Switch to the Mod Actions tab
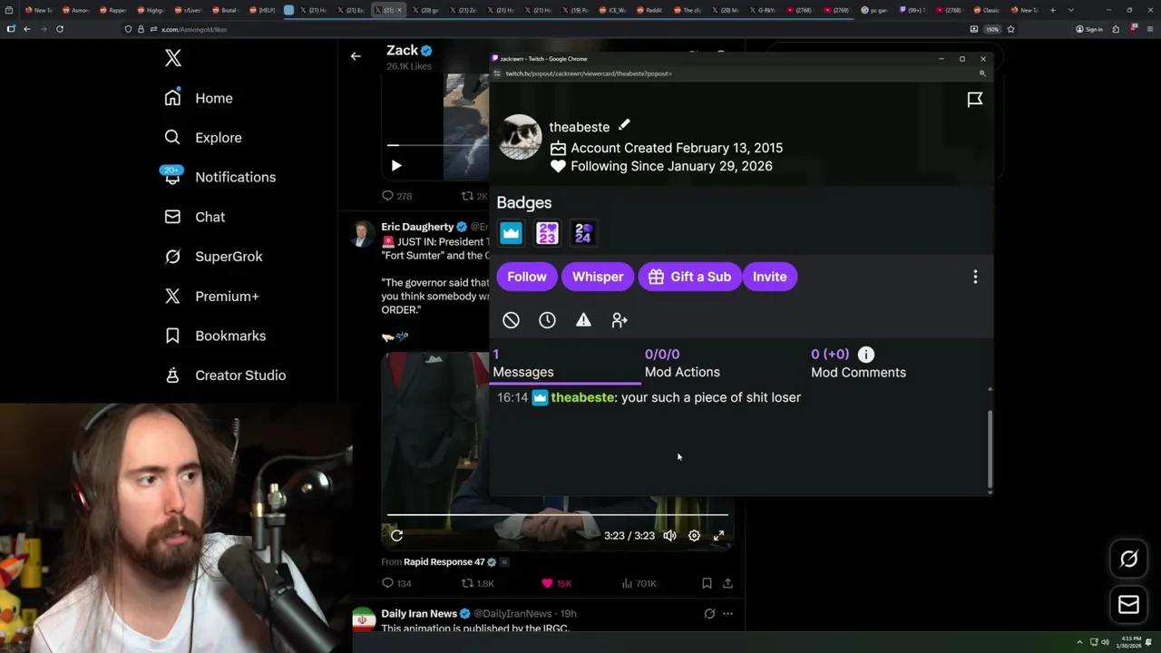 pos(682,364)
